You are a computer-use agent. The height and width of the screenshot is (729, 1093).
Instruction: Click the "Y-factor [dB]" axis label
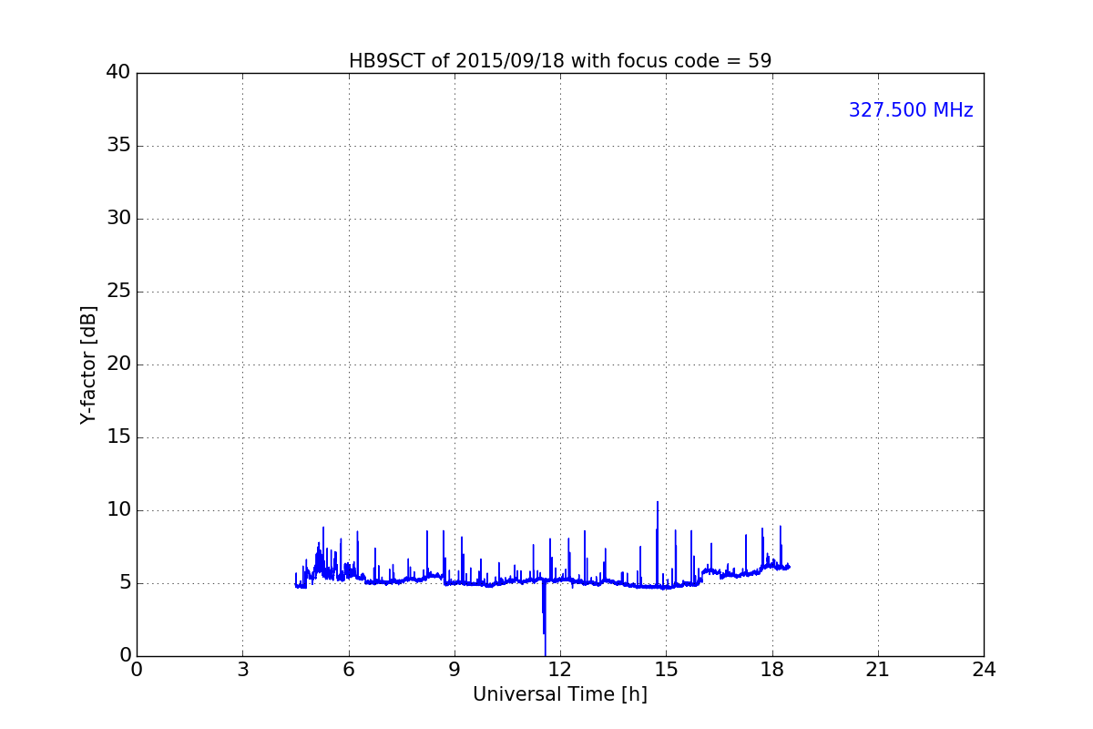click(88, 364)
